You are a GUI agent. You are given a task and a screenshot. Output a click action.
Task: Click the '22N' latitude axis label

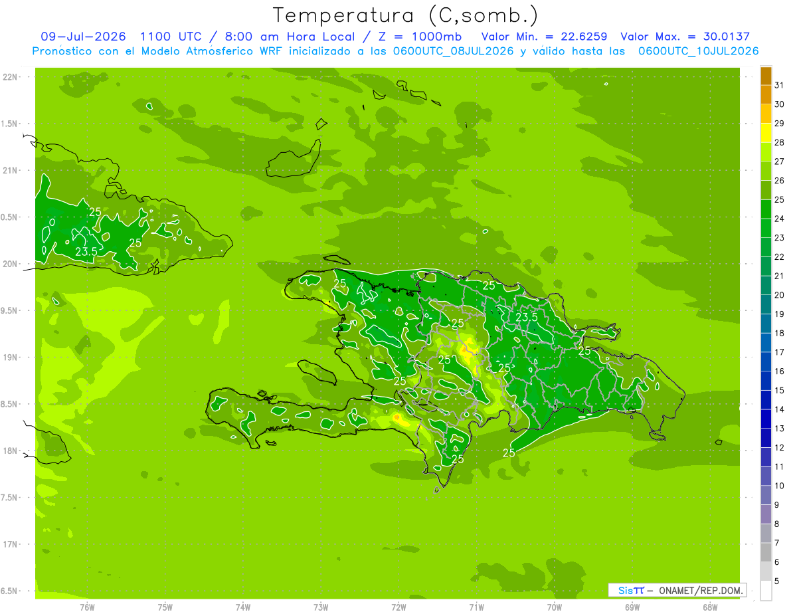(10, 77)
